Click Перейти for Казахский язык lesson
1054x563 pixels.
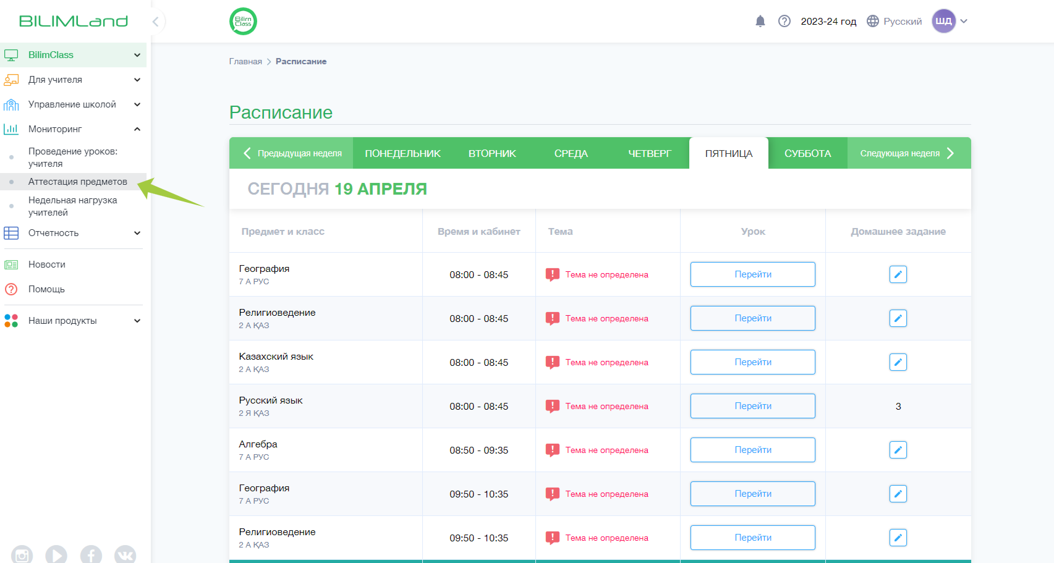pos(753,362)
